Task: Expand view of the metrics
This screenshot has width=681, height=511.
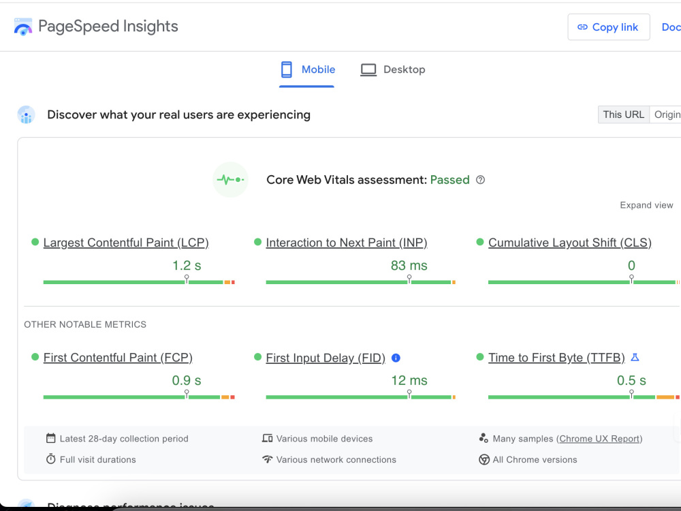Action: [646, 205]
